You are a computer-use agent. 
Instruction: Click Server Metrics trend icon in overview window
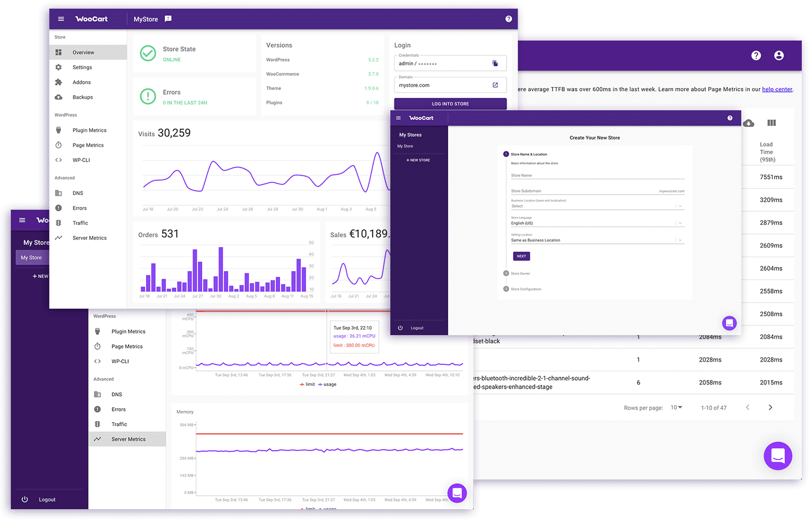(58, 238)
